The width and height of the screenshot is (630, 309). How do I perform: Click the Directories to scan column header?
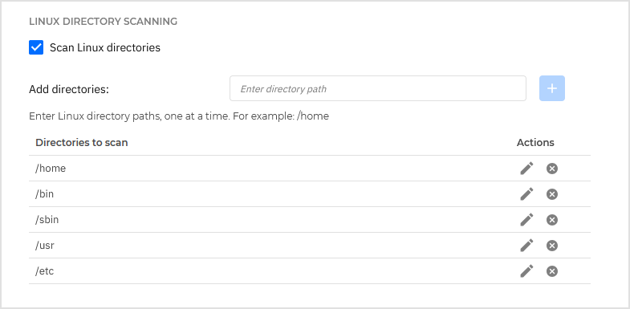coord(82,143)
